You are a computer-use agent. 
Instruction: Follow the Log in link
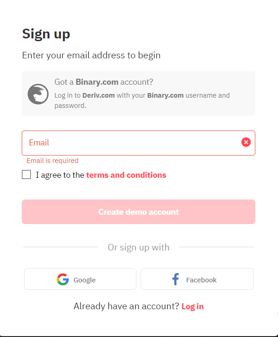point(192,306)
